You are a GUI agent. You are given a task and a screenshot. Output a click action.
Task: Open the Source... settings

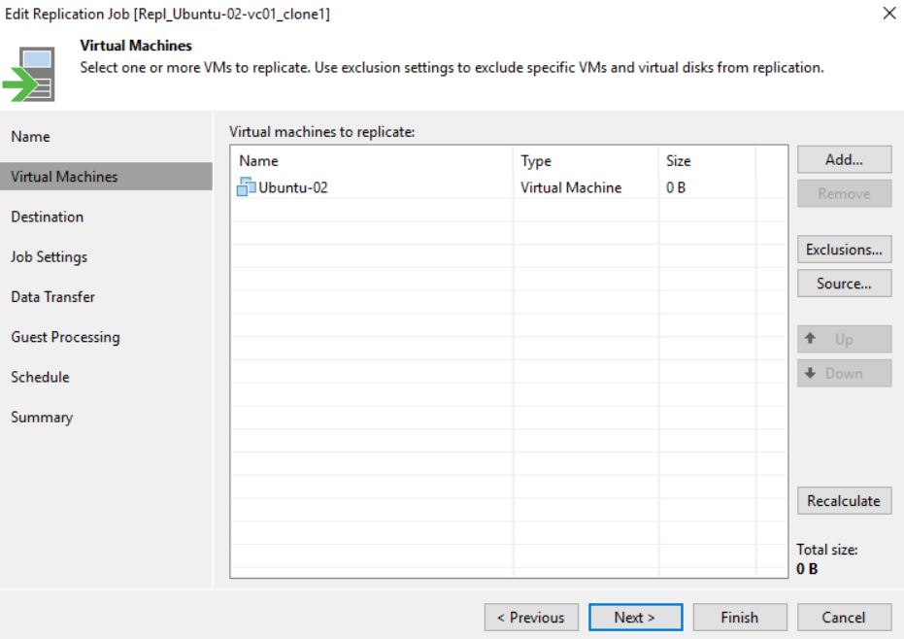[844, 284]
